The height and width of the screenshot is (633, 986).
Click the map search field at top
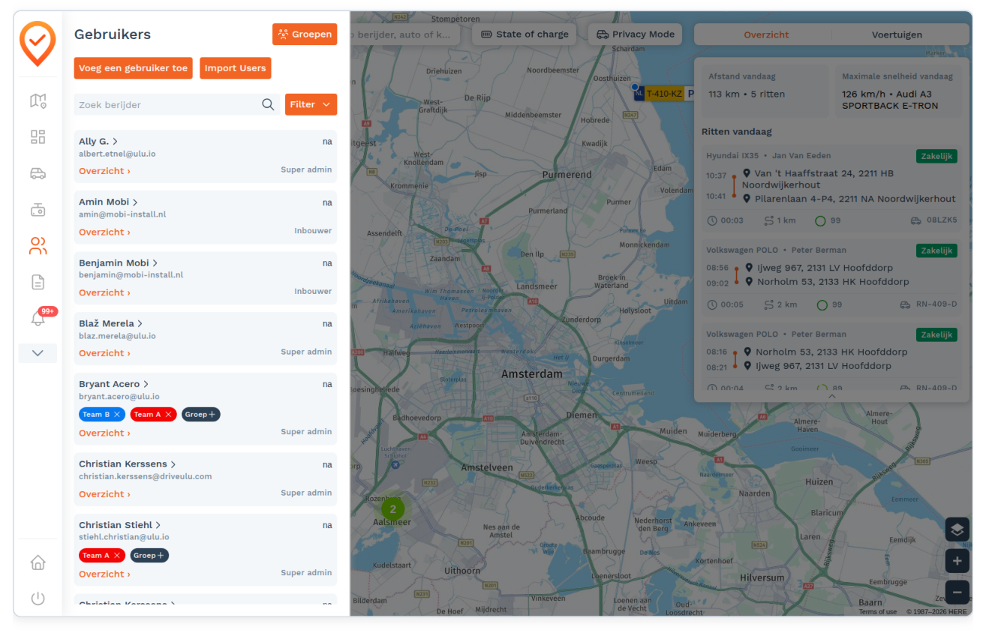[x=405, y=34]
